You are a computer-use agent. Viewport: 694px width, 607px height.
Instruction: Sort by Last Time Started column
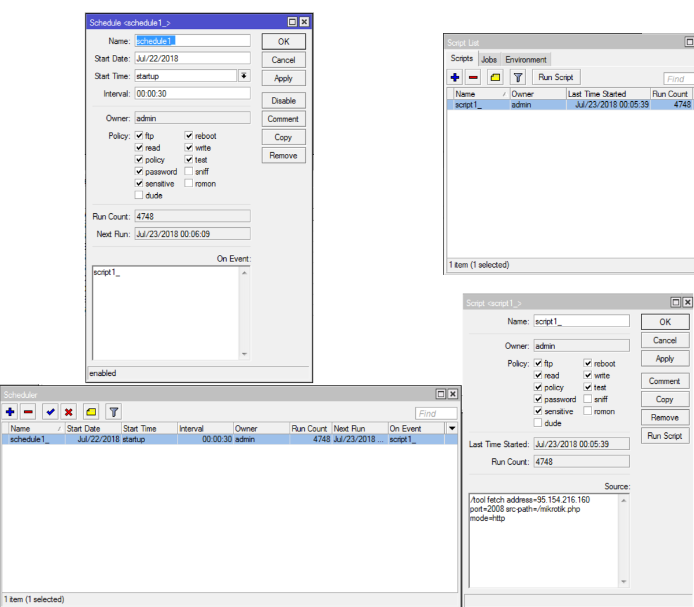pyautogui.click(x=608, y=94)
